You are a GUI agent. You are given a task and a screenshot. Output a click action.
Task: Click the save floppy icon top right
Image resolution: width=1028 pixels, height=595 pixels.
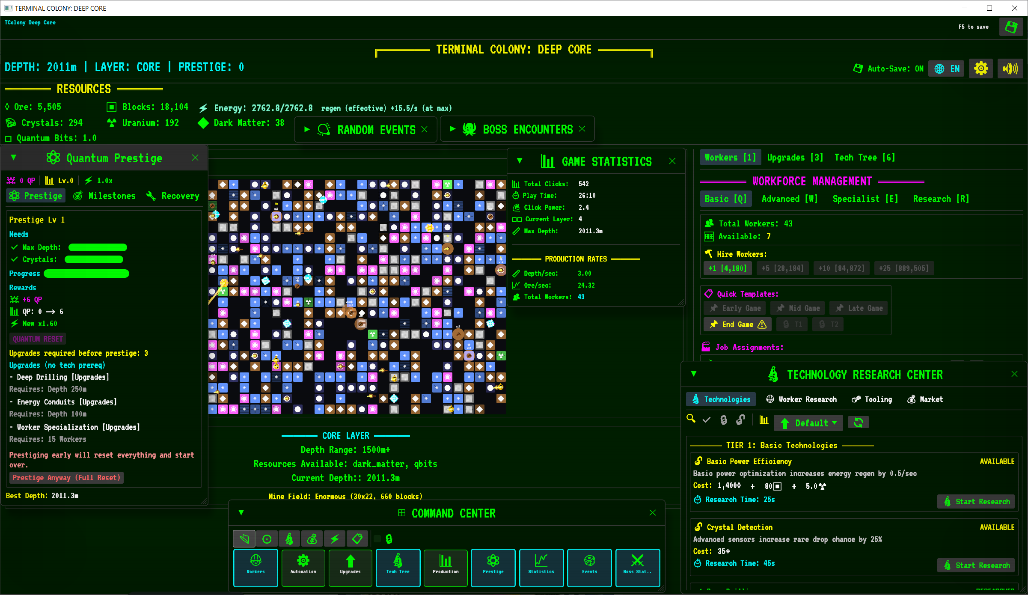(x=1011, y=27)
